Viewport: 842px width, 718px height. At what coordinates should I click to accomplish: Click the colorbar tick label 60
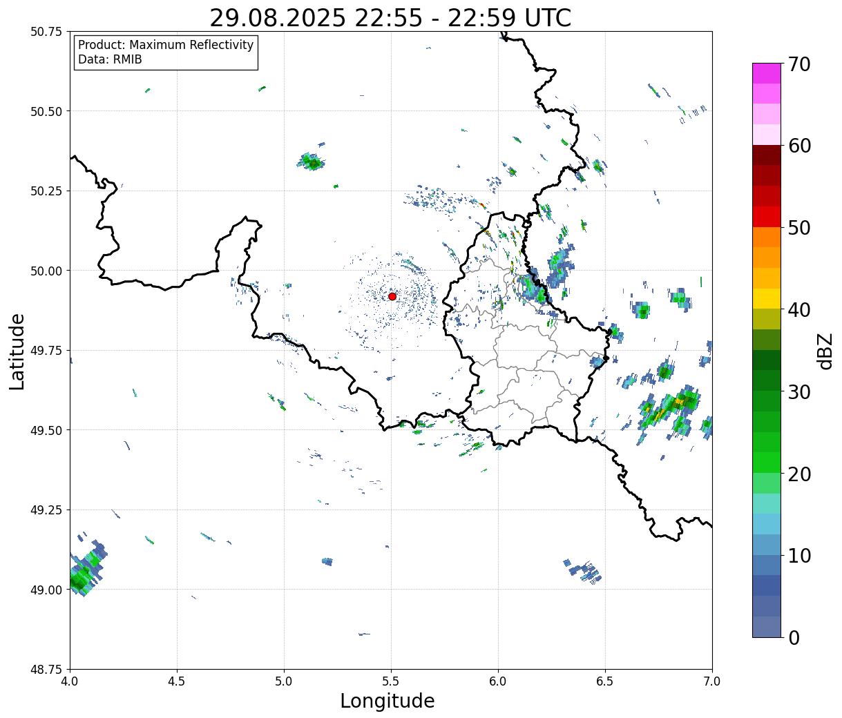799,146
